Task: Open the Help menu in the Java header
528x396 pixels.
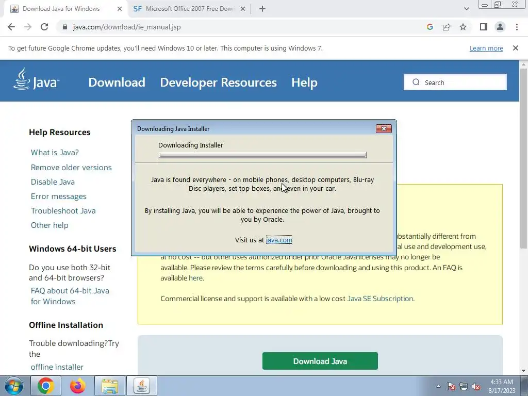Action: click(304, 82)
